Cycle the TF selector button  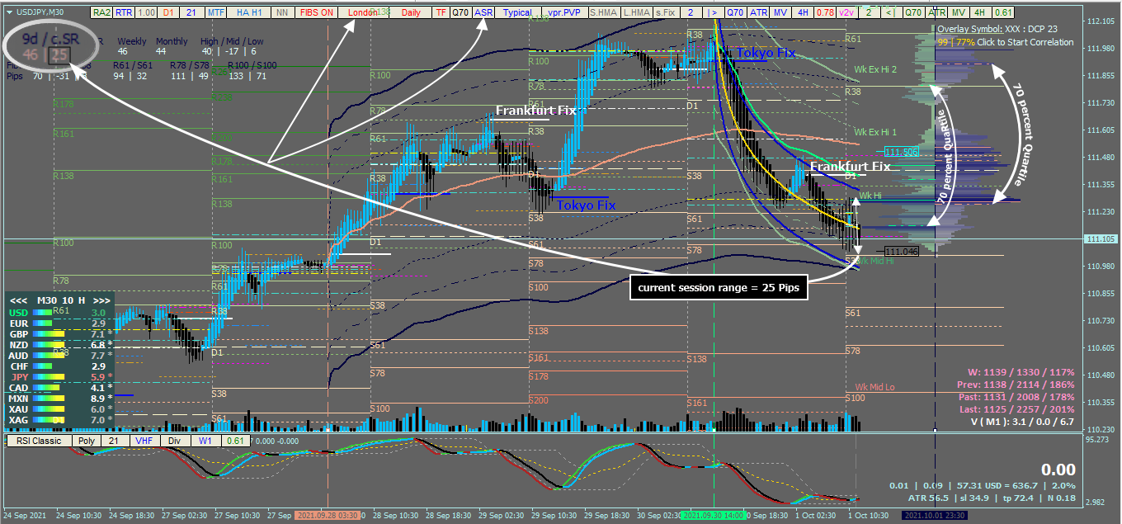click(x=441, y=12)
